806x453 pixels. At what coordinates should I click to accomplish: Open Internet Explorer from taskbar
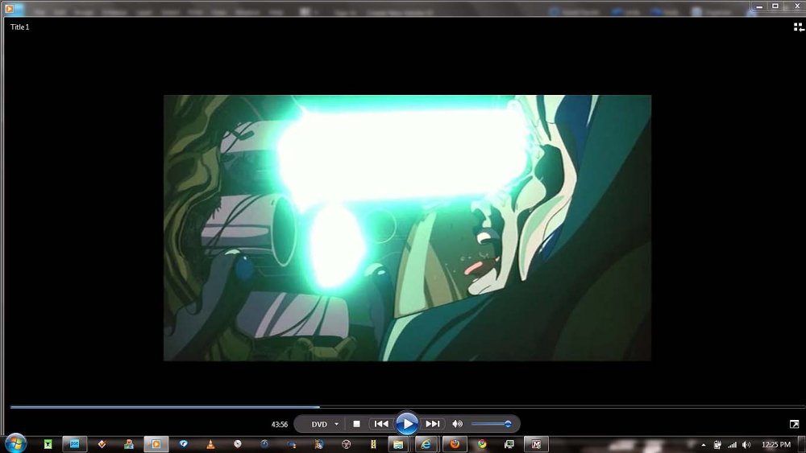426,444
